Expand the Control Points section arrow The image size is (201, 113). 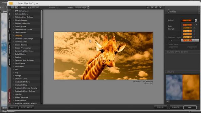pos(196,44)
